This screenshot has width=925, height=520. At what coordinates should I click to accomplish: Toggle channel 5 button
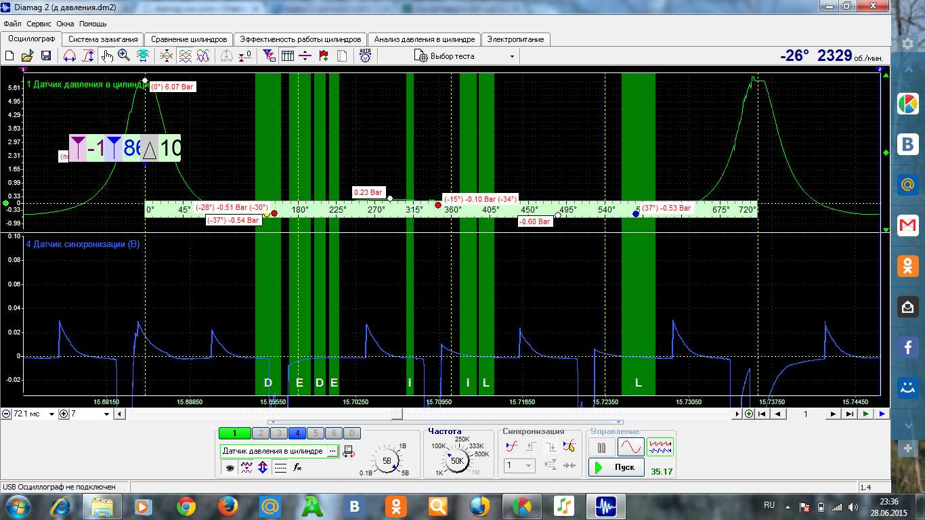tap(315, 433)
